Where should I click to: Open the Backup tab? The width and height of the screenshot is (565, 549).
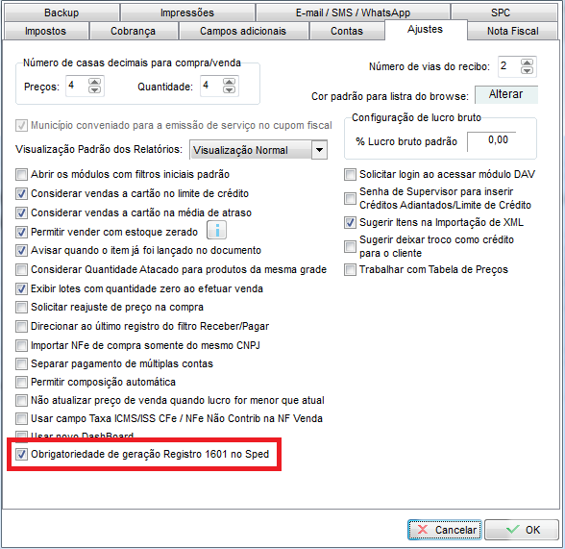tap(61, 12)
